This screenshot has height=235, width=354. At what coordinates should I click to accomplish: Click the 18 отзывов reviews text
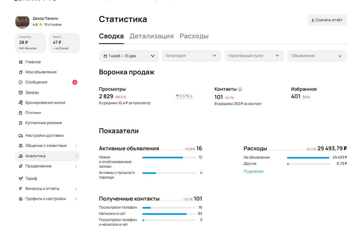(53, 25)
